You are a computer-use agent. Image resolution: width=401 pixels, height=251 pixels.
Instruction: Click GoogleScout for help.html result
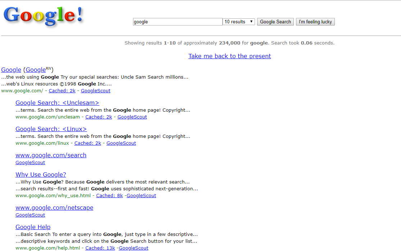point(133,248)
